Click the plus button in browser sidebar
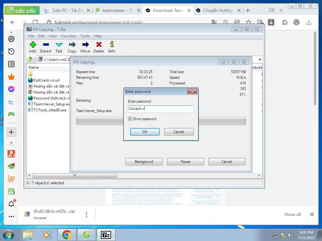The width and height of the screenshot is (322, 241). [x=11, y=132]
